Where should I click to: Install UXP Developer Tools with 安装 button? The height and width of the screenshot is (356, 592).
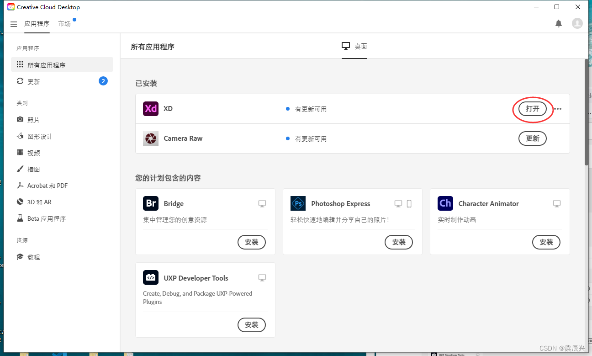tap(252, 325)
